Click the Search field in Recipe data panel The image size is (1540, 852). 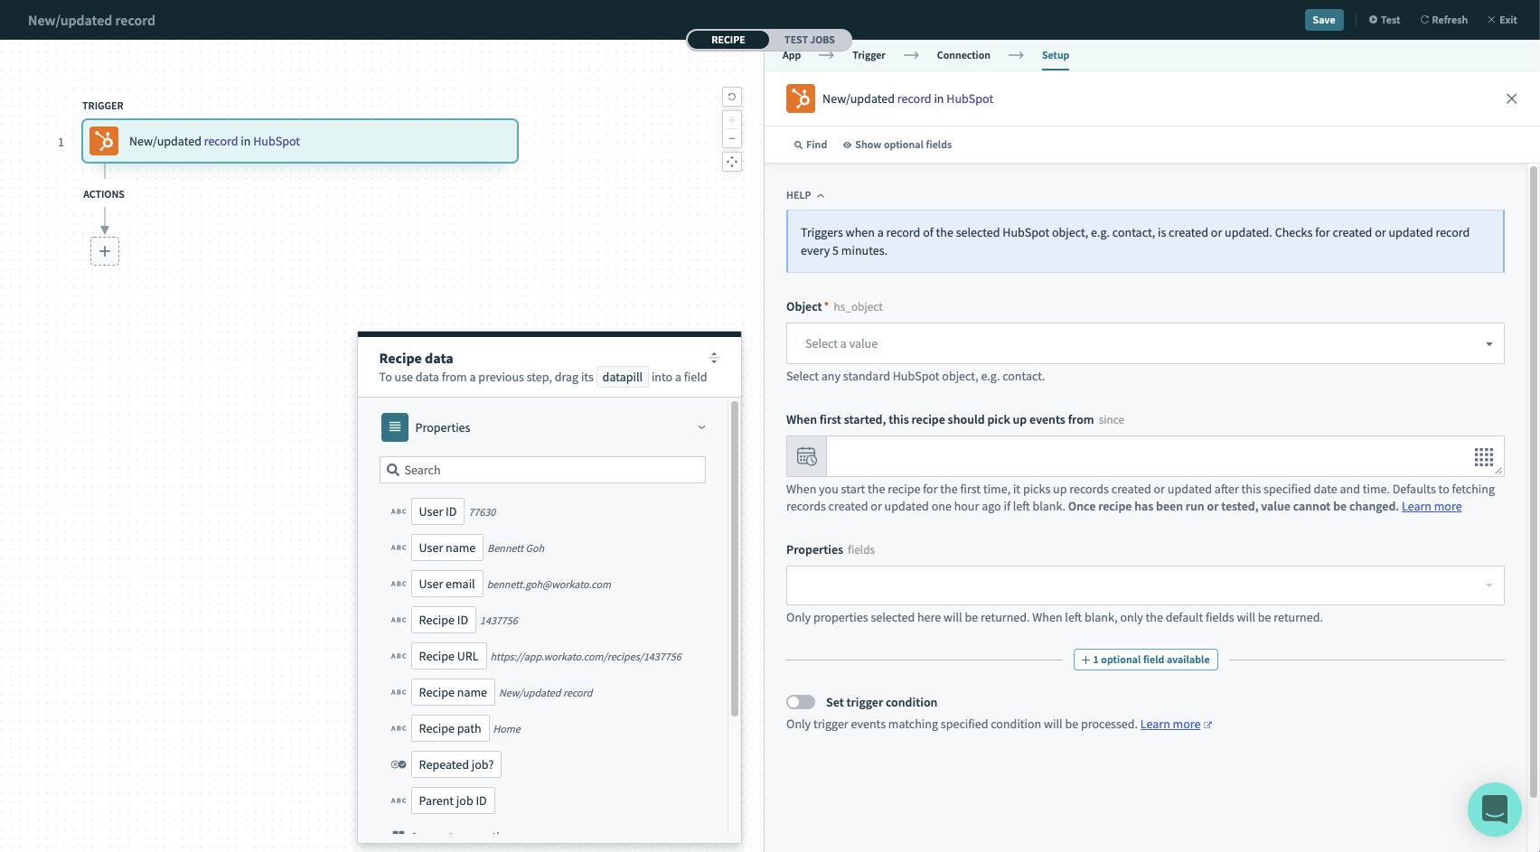pos(541,469)
